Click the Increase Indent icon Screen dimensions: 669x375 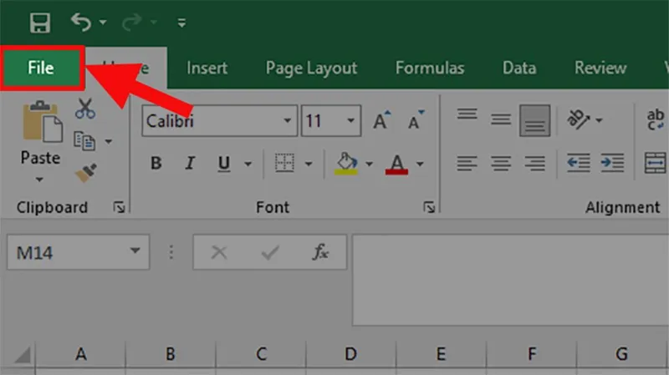coord(612,163)
